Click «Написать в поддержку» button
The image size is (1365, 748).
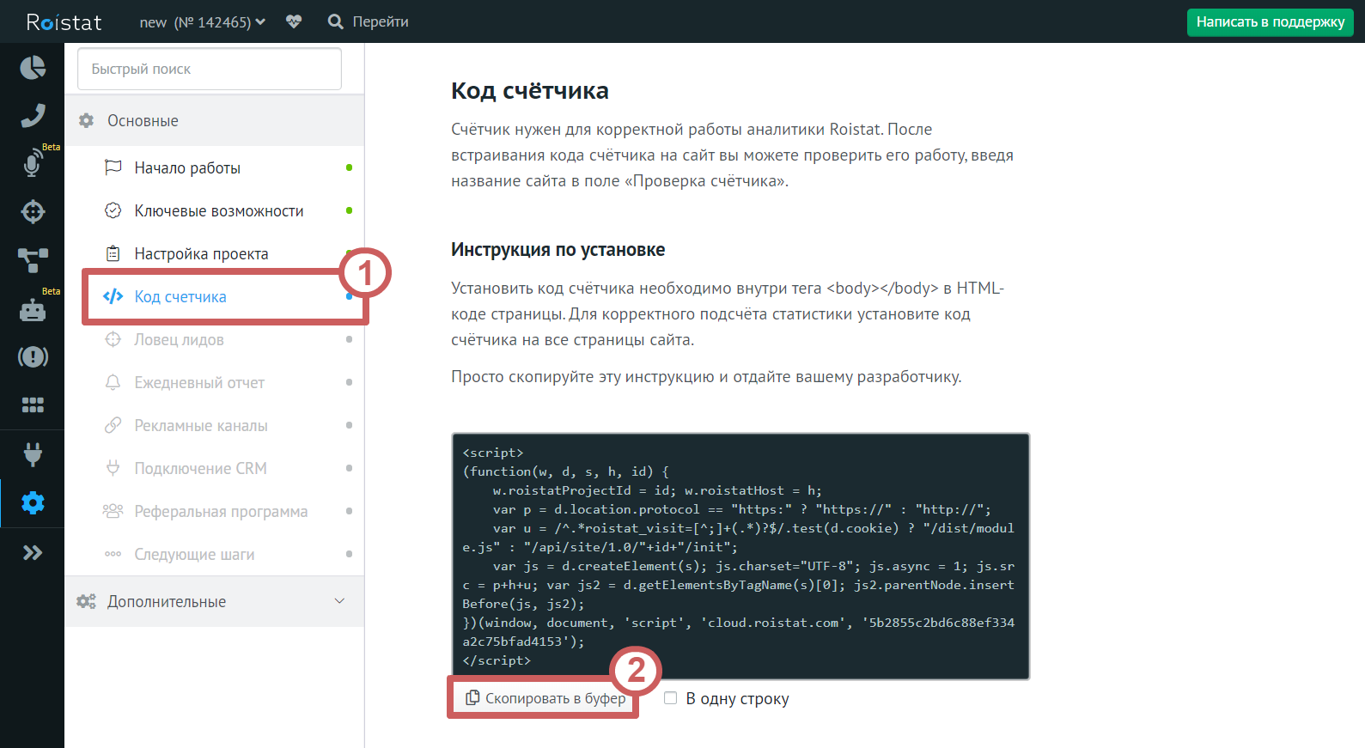point(1270,22)
